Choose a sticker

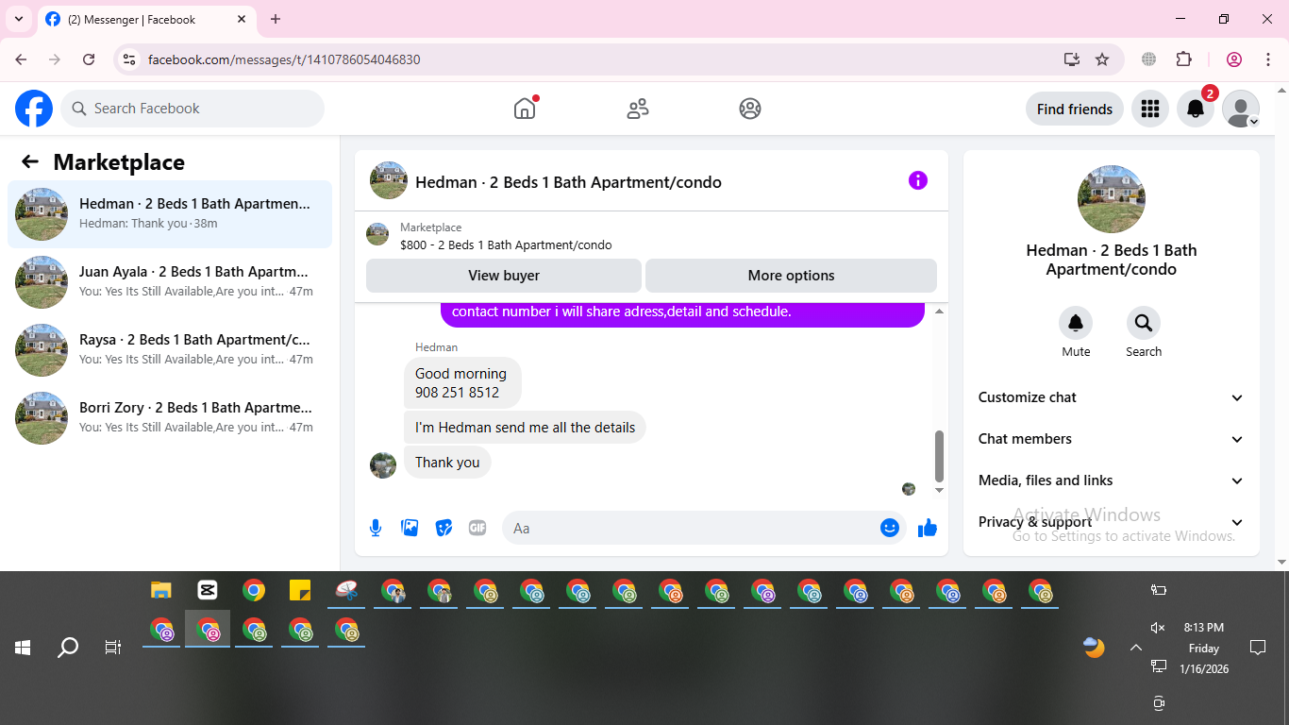click(x=444, y=528)
